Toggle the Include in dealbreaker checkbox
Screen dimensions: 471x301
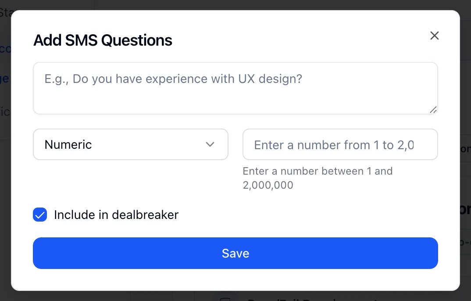[40, 215]
